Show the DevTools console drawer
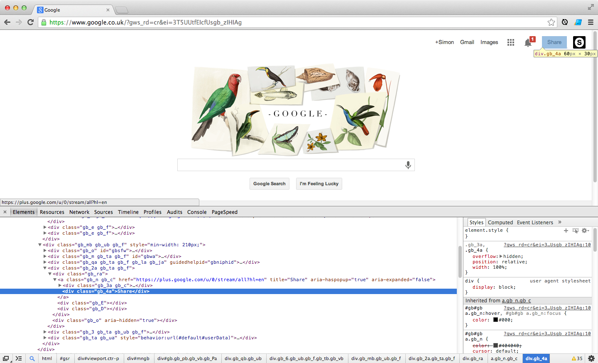The width and height of the screenshot is (598, 363). [19, 358]
